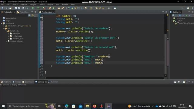194x109 pixels.
Task: Select Lecture.java in Package Explorer
Action: pyautogui.click(x=17, y=36)
